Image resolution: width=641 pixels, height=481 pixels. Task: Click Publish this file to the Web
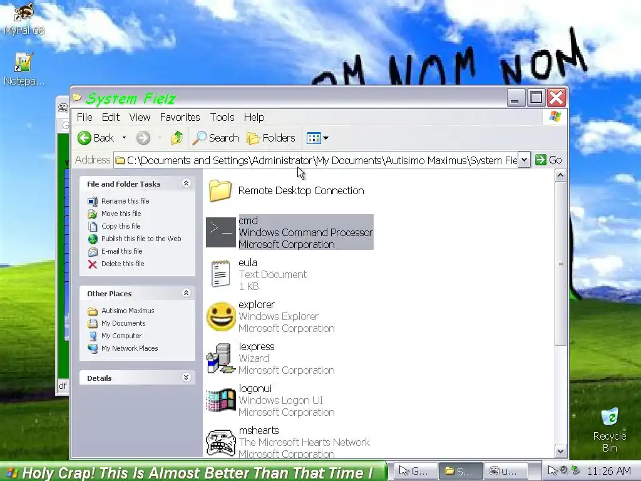point(141,239)
